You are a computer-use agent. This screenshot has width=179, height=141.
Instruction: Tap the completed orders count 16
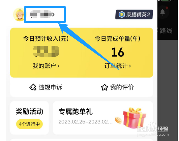click(x=118, y=52)
